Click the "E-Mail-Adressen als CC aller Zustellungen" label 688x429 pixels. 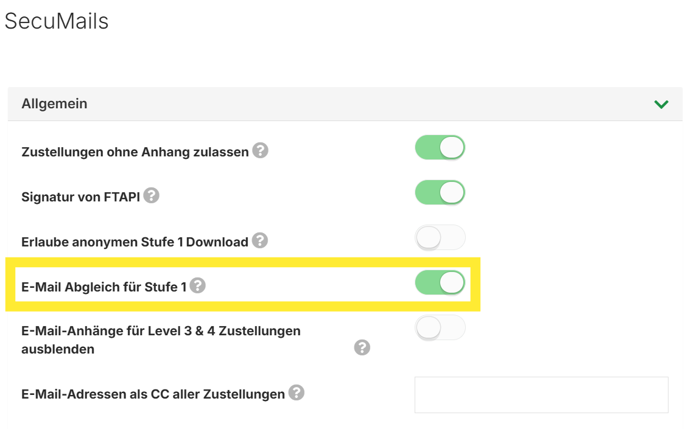coord(153,394)
